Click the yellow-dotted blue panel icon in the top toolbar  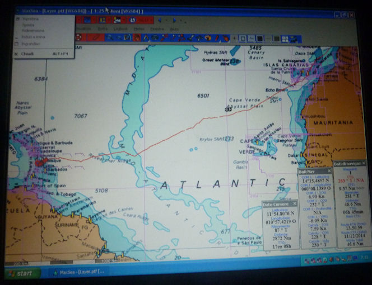point(103,20)
